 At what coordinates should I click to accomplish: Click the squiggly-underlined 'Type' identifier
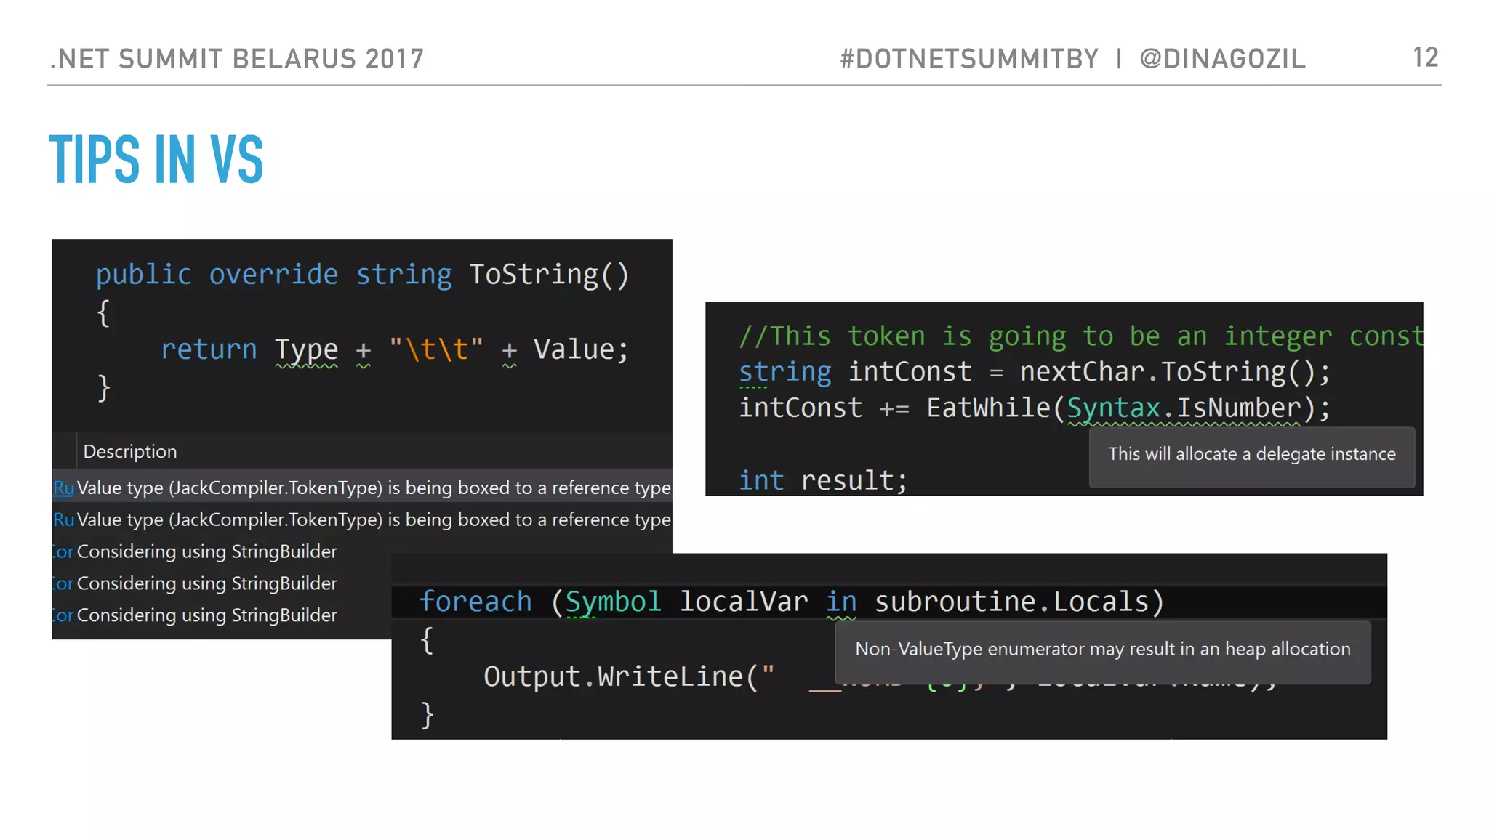tap(306, 350)
